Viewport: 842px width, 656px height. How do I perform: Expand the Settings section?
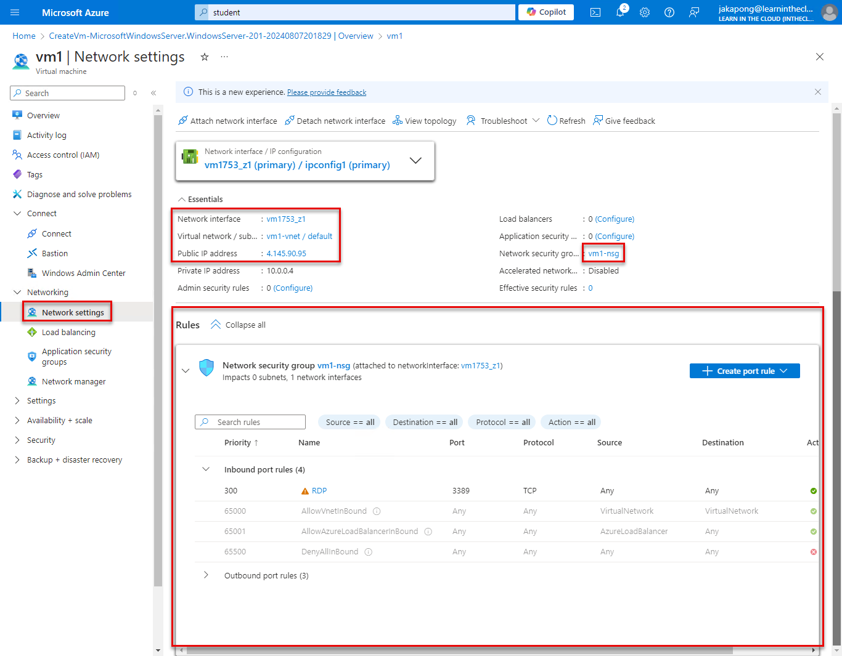(x=17, y=401)
